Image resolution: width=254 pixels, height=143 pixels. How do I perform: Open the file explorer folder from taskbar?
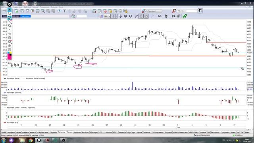pos(22,140)
